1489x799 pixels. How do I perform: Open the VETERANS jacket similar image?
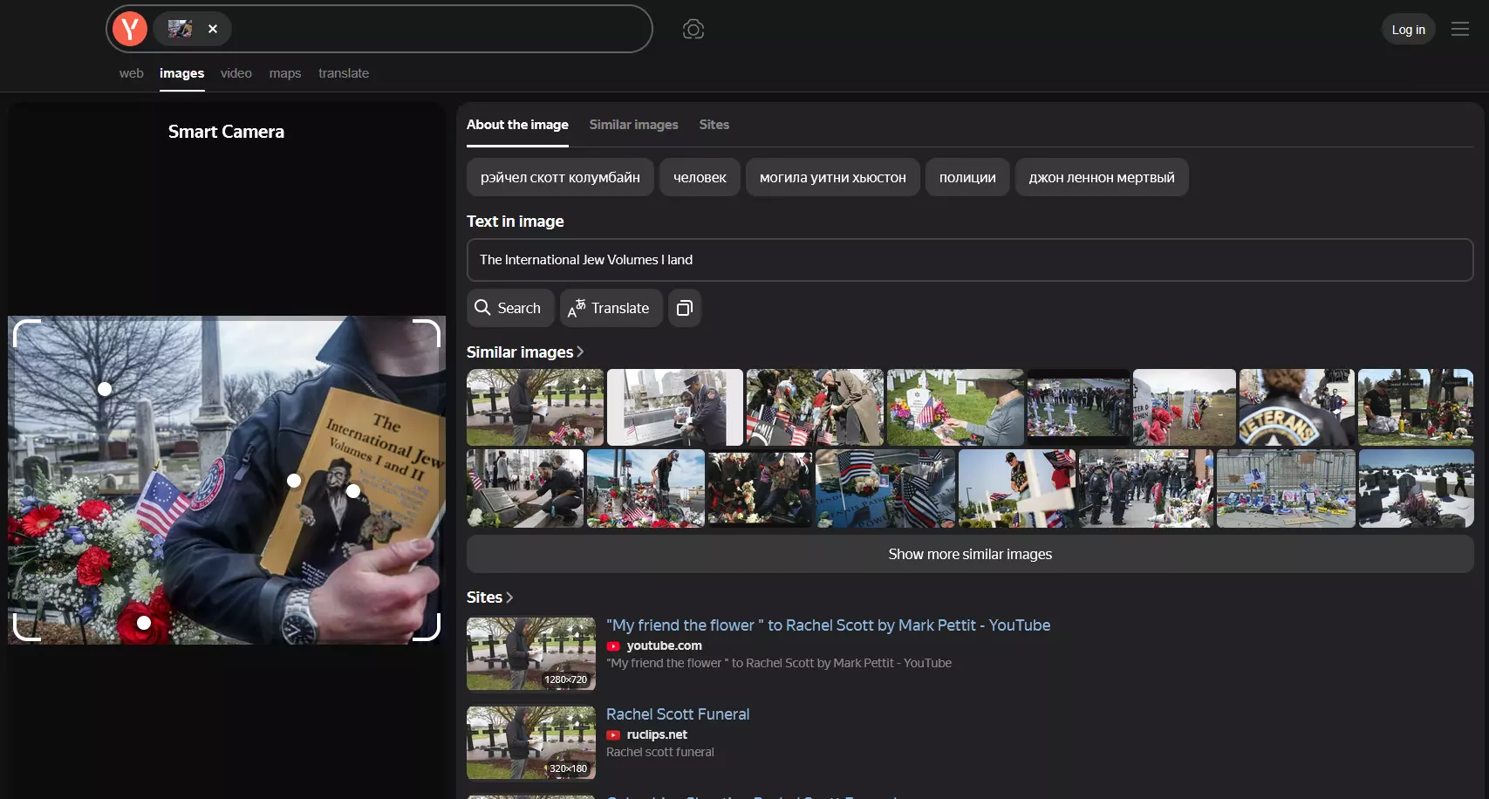pyautogui.click(x=1296, y=407)
